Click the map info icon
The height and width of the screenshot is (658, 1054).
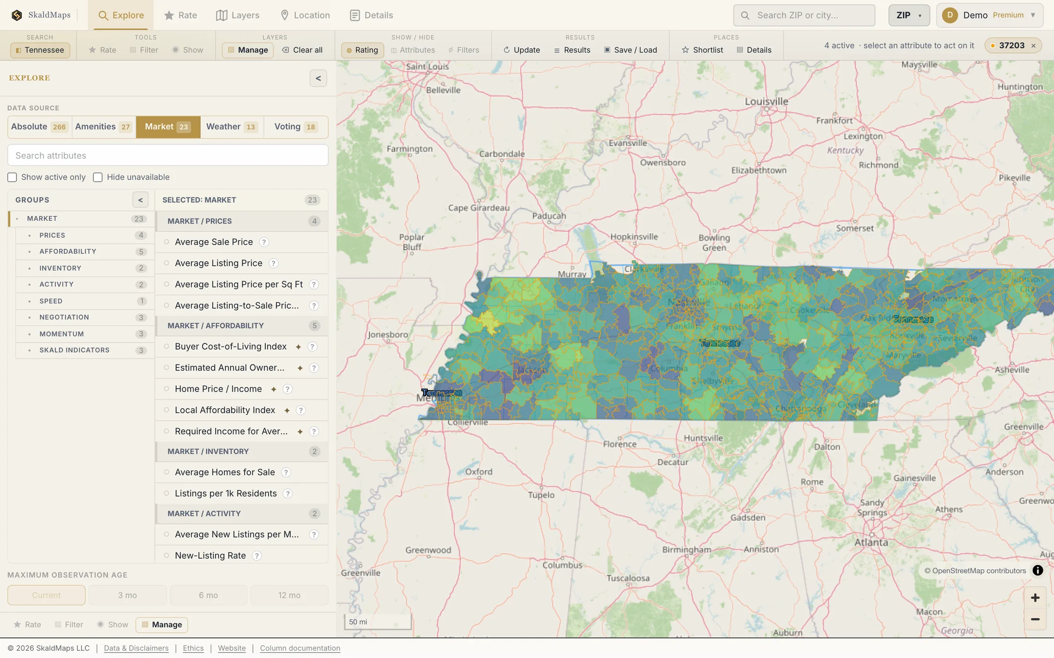1038,570
